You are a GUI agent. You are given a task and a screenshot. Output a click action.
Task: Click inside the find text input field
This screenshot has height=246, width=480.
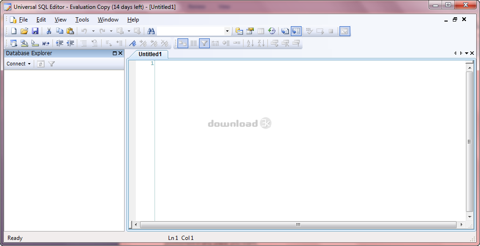[x=191, y=31]
